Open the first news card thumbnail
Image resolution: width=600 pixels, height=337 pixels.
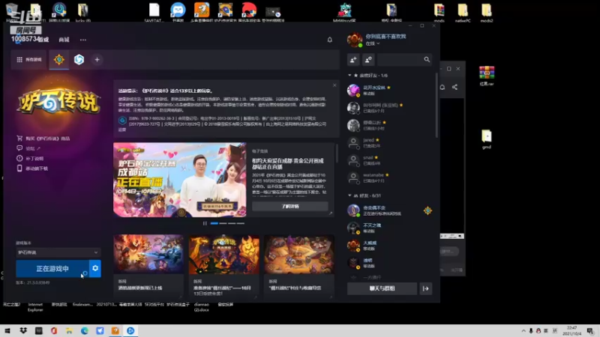click(x=148, y=255)
